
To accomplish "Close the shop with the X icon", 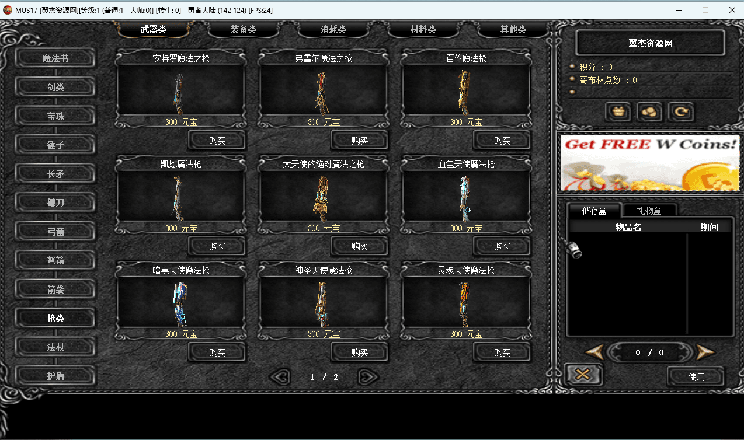I will (x=583, y=375).
